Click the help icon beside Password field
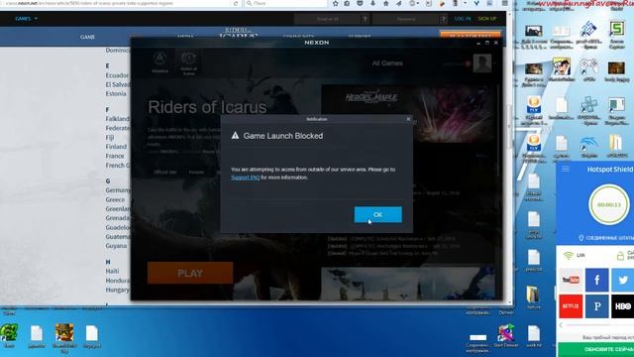 443,19
